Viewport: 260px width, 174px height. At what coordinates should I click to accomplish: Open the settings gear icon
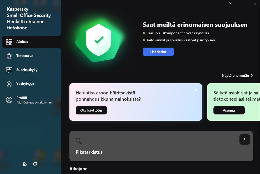(x=25, y=164)
